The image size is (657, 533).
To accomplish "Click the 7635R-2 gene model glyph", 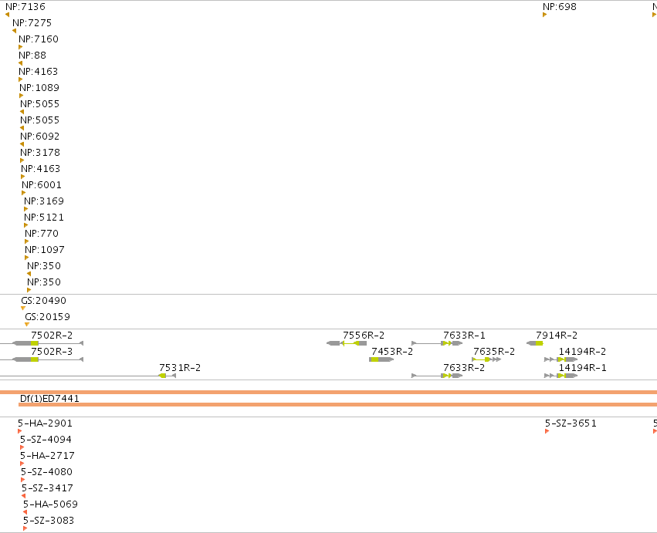I will pos(486,359).
